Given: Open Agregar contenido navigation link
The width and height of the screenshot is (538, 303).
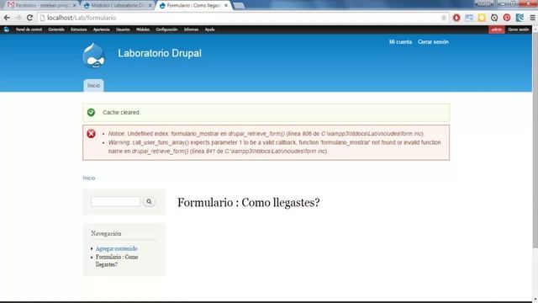Looking at the screenshot, I should pyautogui.click(x=116, y=248).
